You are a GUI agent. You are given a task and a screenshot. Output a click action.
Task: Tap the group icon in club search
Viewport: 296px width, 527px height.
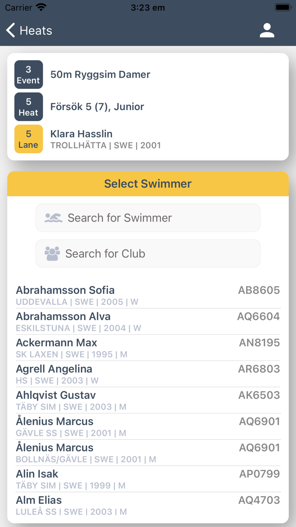52,253
